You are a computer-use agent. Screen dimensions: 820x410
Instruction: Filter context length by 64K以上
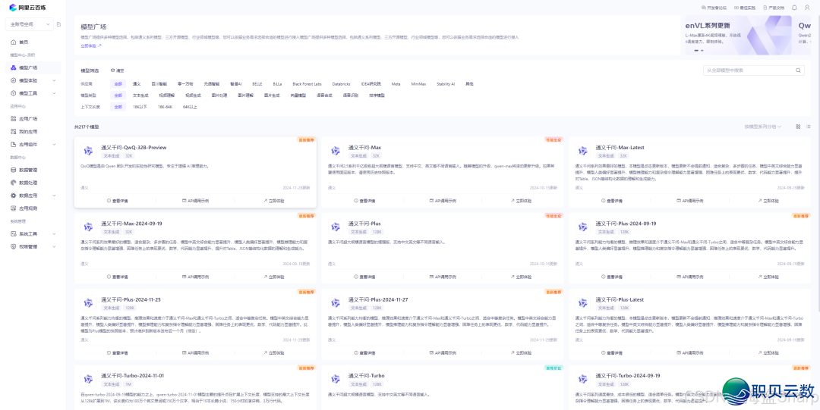190,107
